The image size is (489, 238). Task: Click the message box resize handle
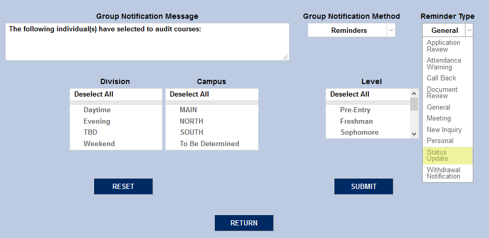tap(285, 57)
